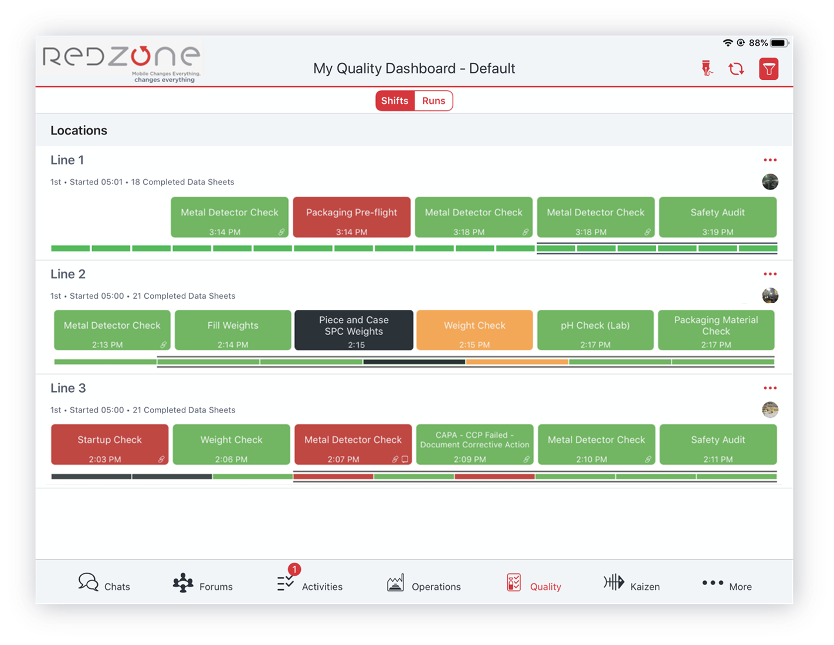The image size is (834, 645).
Task: Open the Kaizen section
Action: pyautogui.click(x=632, y=582)
